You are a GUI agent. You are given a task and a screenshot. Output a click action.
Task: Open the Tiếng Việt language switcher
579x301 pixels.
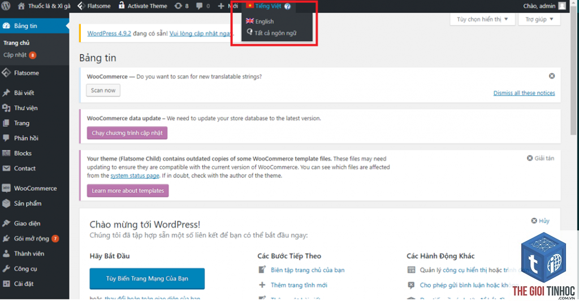coord(268,6)
